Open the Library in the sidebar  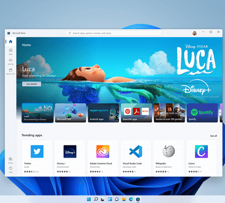click(x=11, y=160)
